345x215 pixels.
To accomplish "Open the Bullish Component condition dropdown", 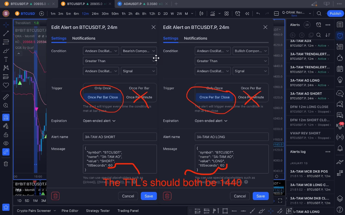I will coord(250,51).
